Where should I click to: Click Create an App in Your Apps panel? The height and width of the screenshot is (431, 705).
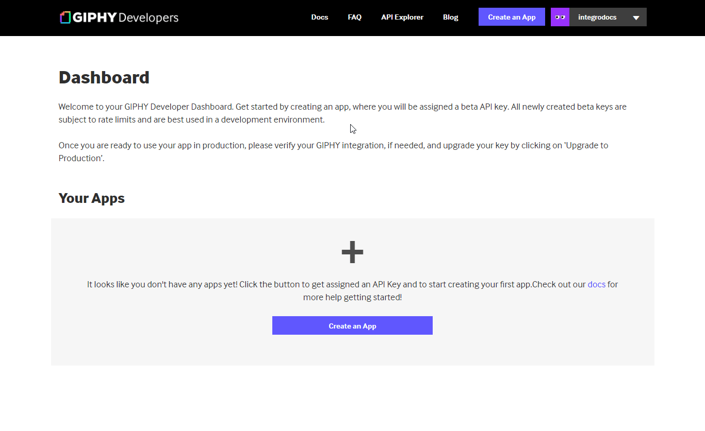tap(352, 325)
